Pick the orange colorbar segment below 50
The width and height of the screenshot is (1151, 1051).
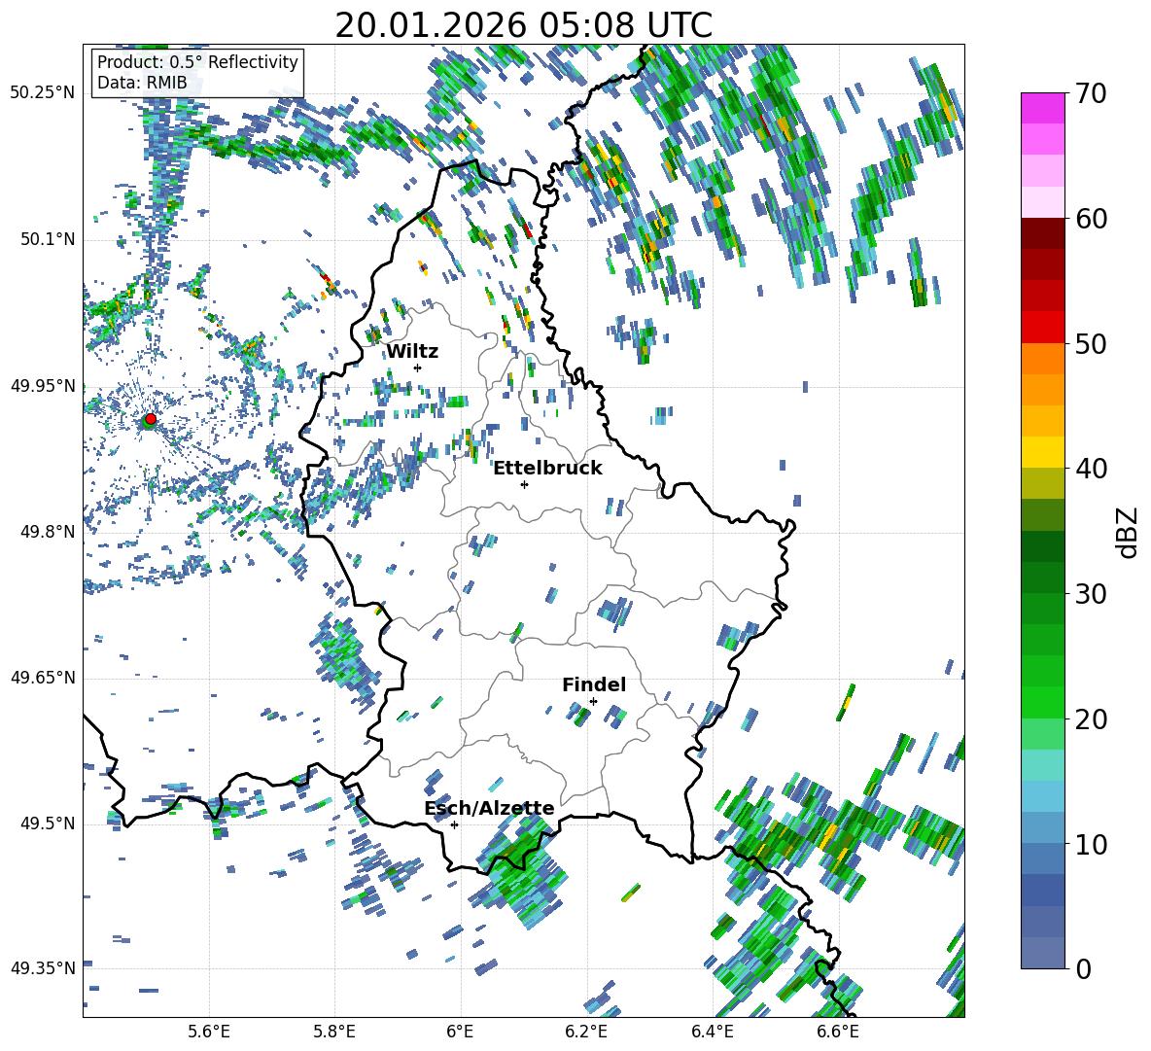coord(1042,359)
